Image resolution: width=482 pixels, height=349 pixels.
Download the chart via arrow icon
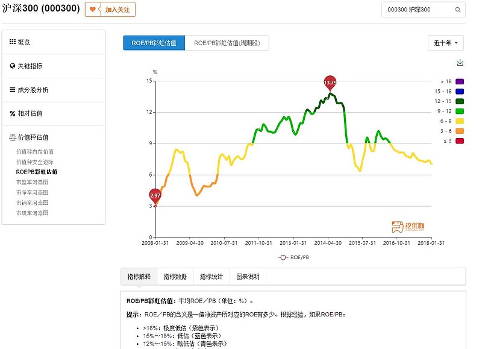[x=460, y=63]
